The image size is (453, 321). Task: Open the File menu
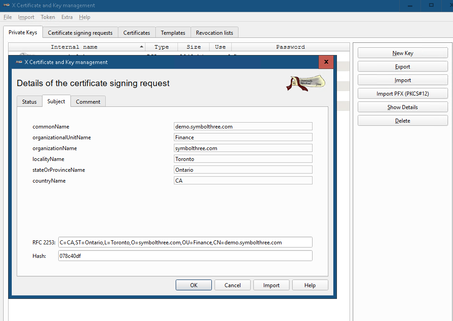click(x=7, y=17)
